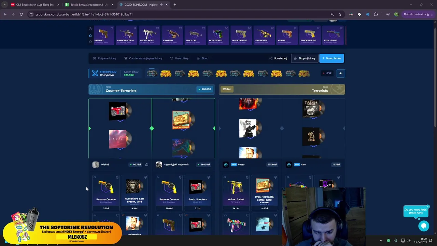
Task: Mute the CSGO-SKINS.COM tab audio icon
Action: point(161,5)
